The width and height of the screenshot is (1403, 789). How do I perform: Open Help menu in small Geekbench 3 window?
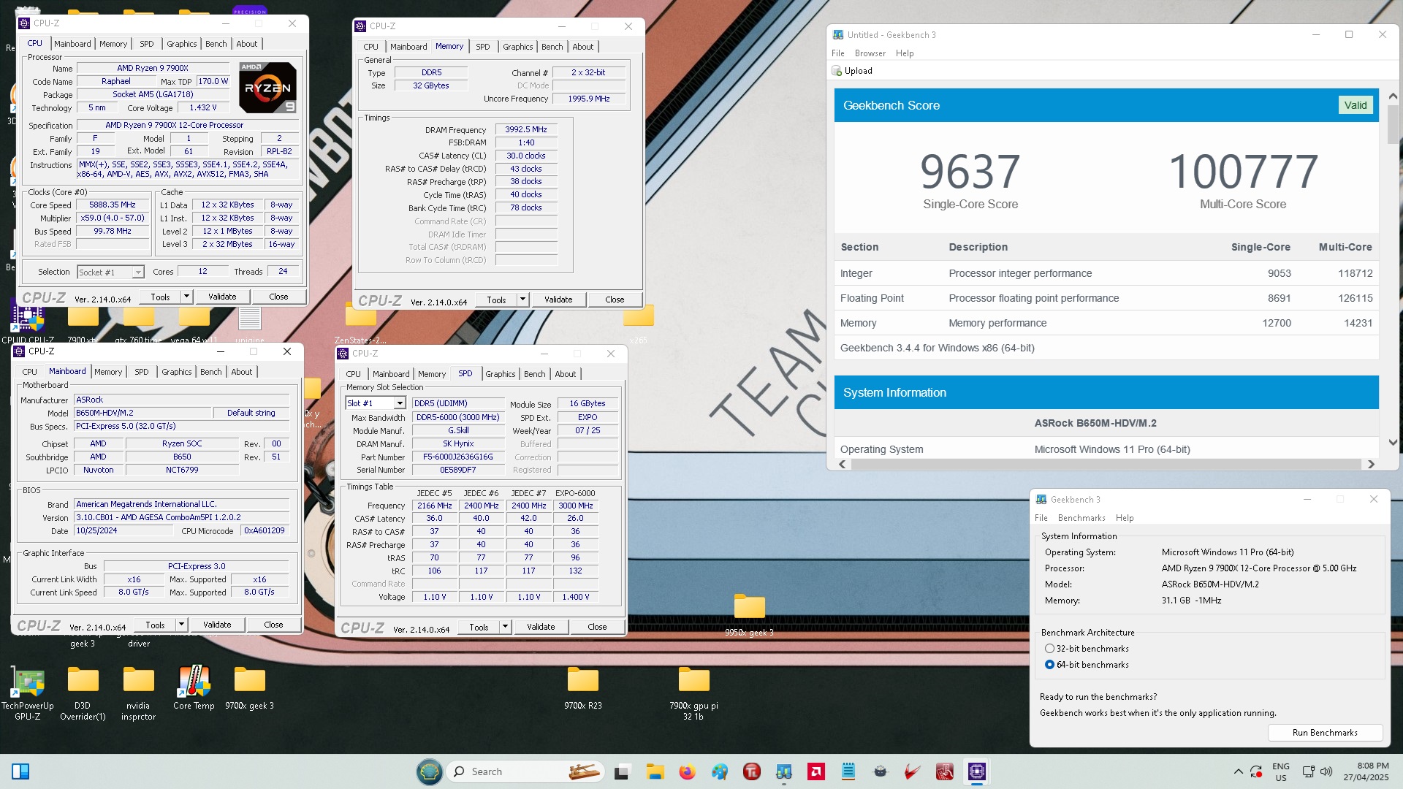[x=1125, y=518]
